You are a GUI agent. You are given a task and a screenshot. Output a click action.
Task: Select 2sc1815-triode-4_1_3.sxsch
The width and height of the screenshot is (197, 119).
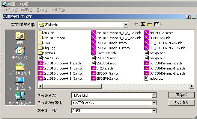pyautogui.click(x=61, y=78)
